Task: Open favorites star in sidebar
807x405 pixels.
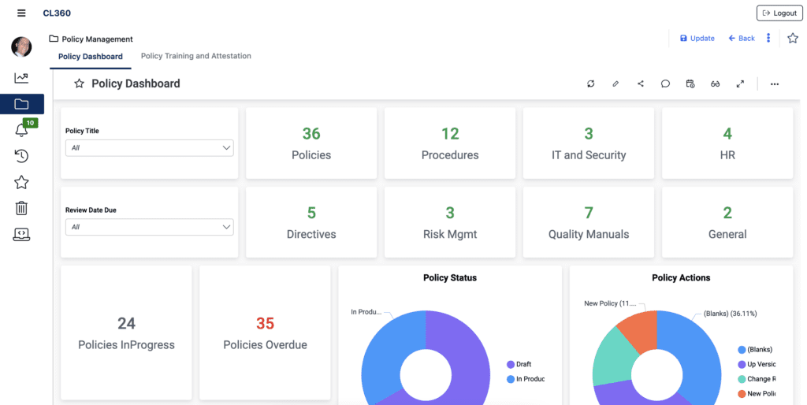Action: (21, 182)
